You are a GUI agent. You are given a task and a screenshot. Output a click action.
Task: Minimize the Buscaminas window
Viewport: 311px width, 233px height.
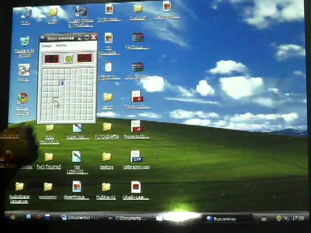point(80,38)
